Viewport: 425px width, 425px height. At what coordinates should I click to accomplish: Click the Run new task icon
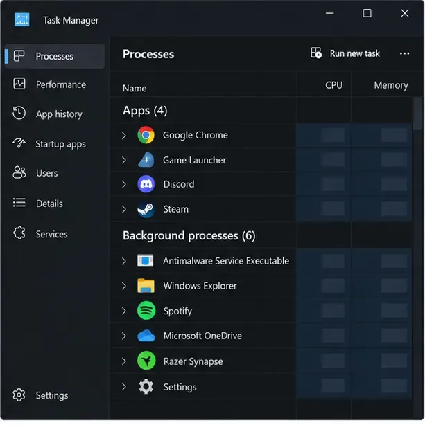pos(316,53)
